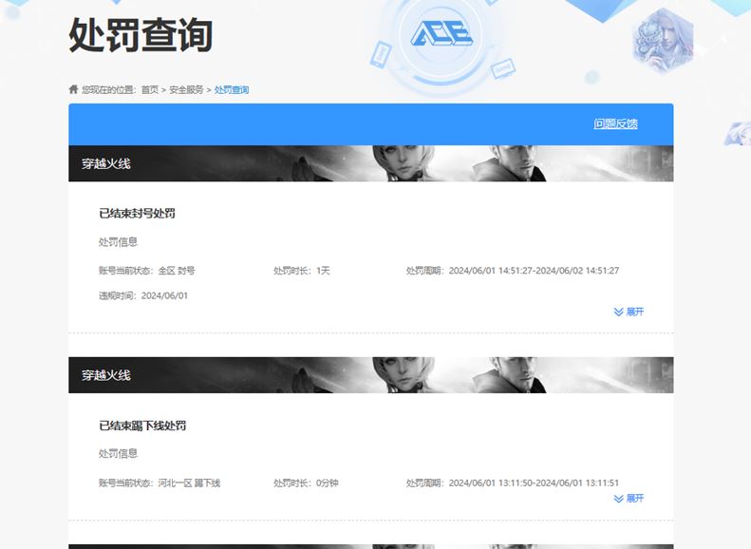The image size is (751, 549).
Task: Select the 已结束封号处罚 heading
Action: [137, 213]
